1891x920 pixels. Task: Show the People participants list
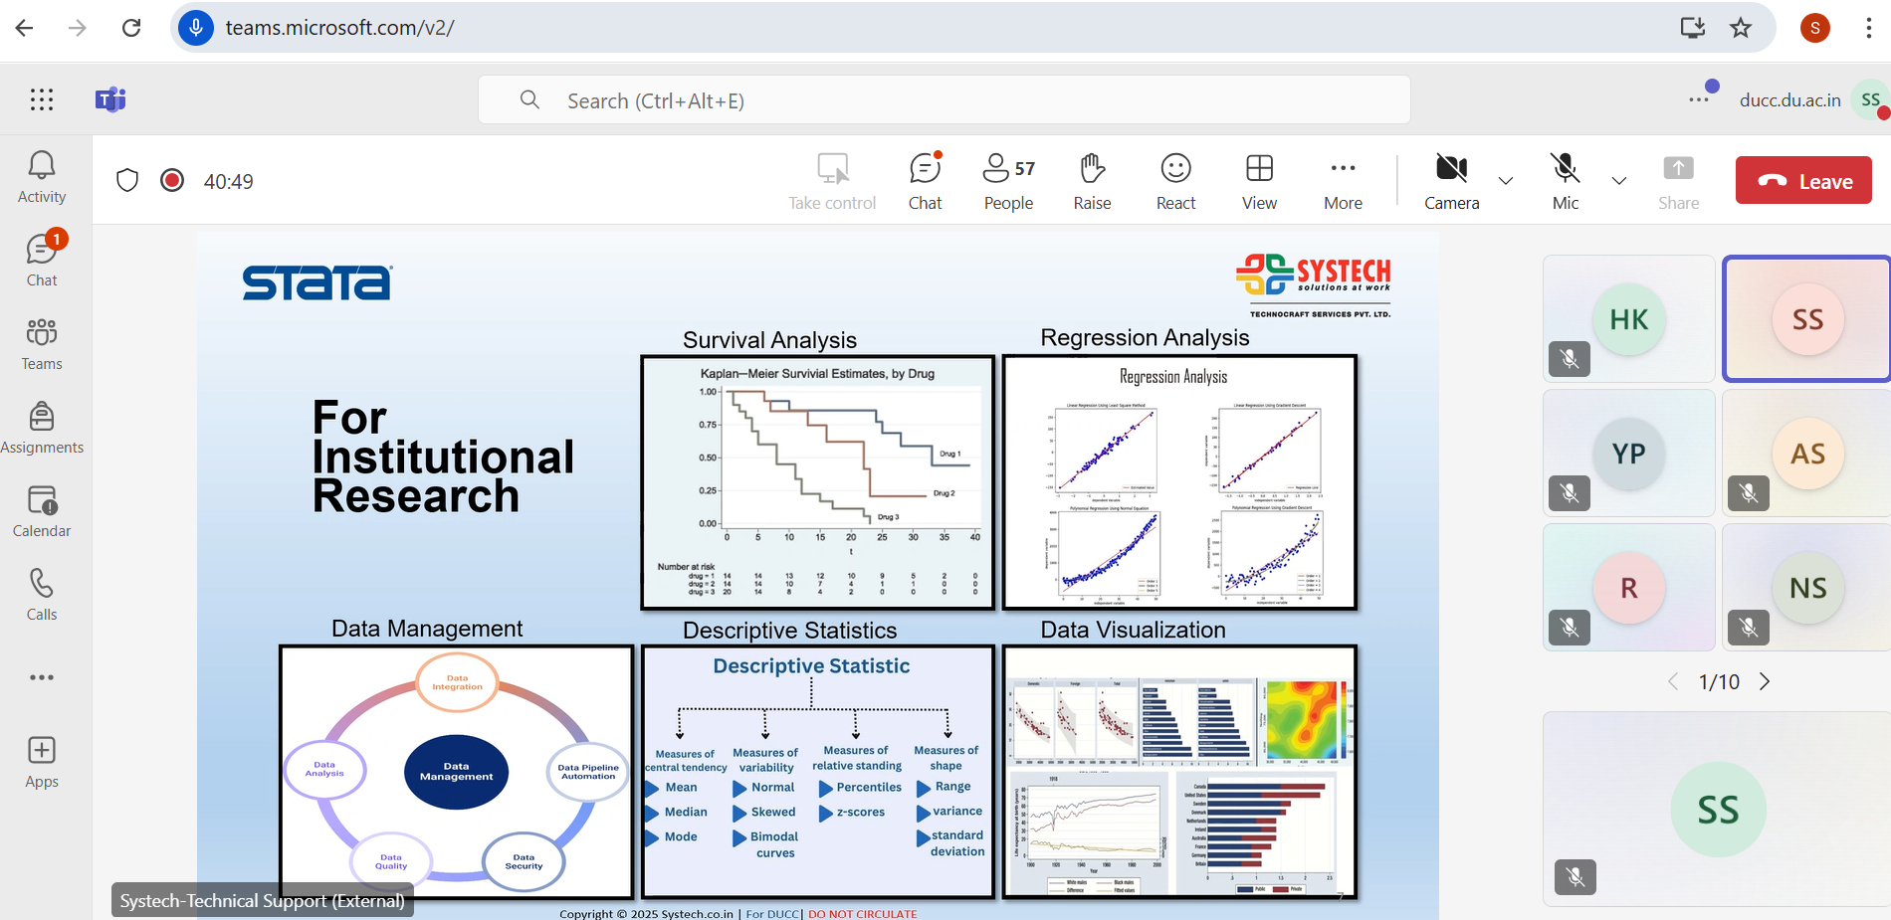[1008, 181]
